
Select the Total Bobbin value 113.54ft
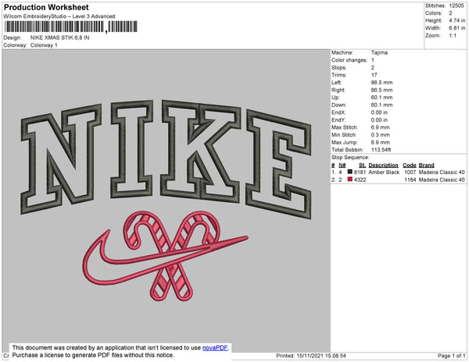click(x=381, y=150)
